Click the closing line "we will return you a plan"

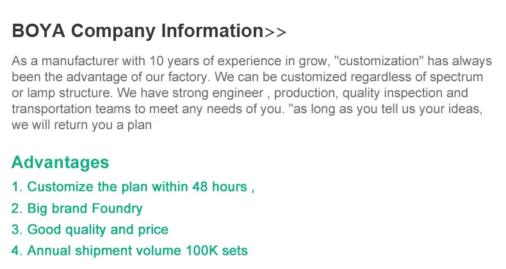click(x=82, y=125)
